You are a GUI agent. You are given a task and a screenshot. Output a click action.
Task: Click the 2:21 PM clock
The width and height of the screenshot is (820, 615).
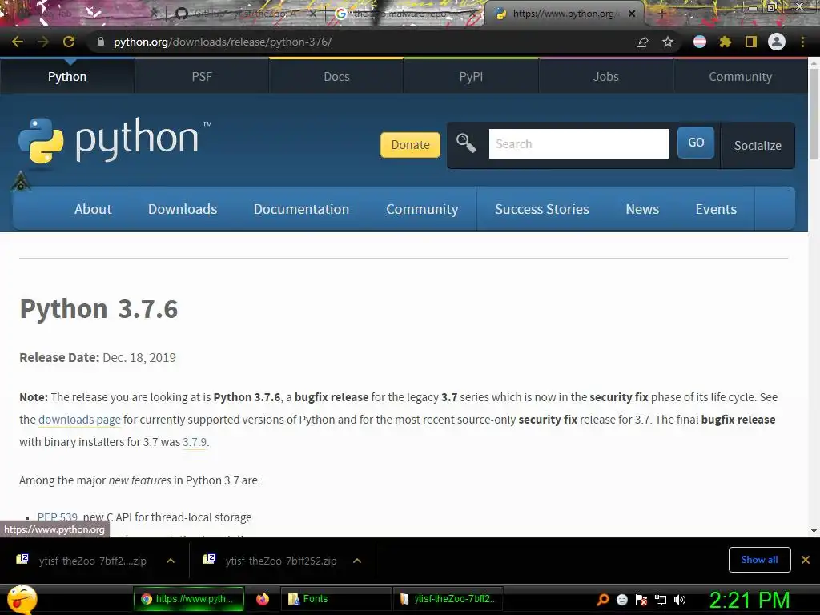[749, 600]
